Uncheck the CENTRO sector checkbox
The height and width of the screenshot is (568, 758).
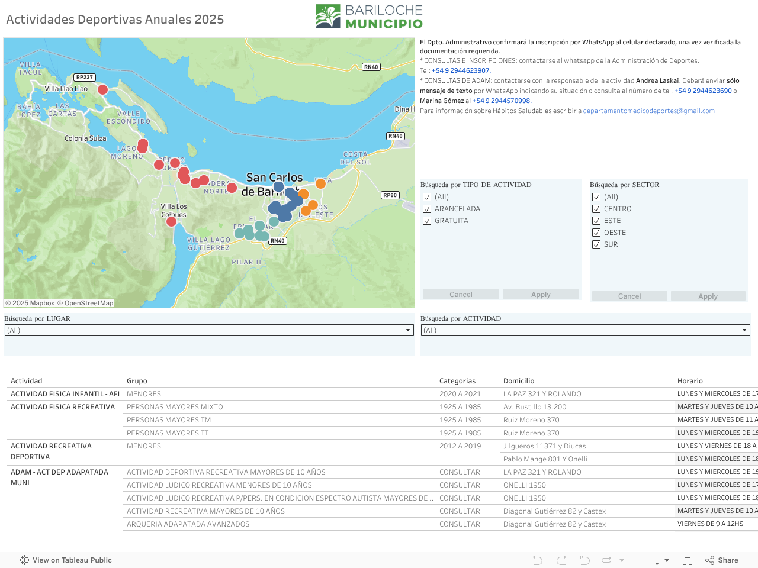(596, 209)
